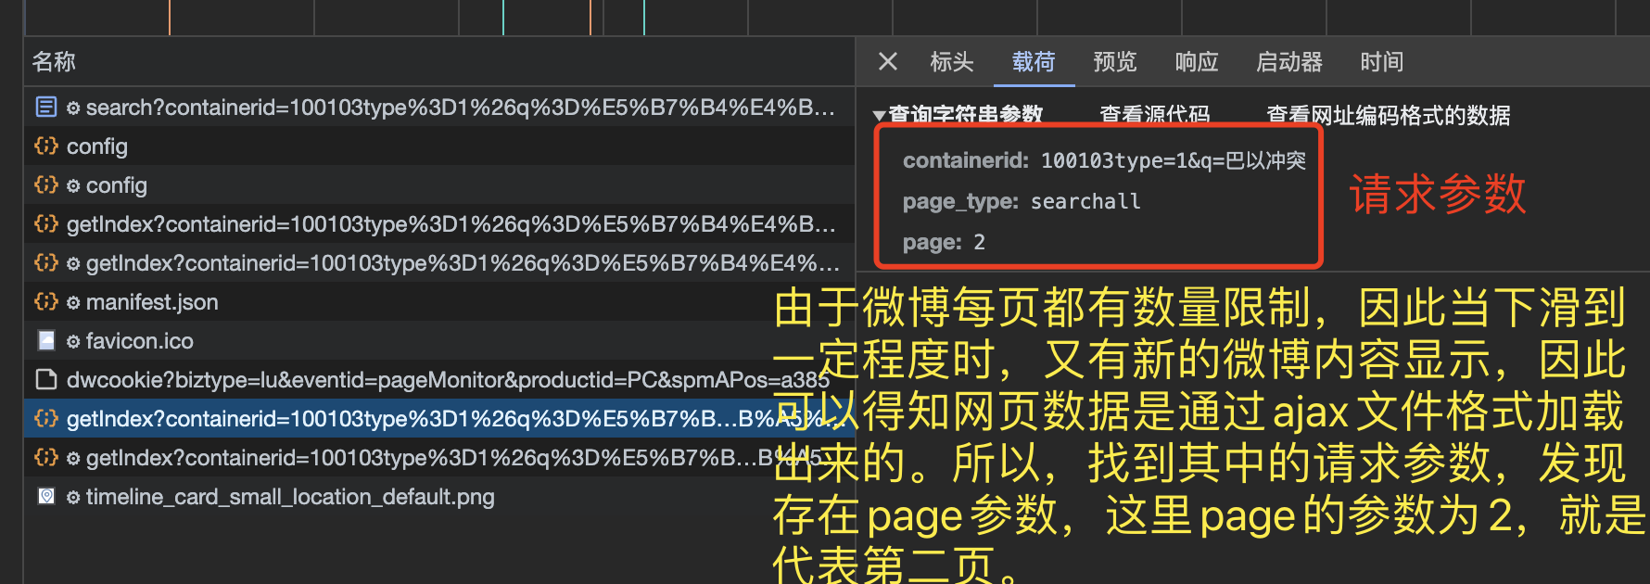Close the request details panel

point(887,62)
